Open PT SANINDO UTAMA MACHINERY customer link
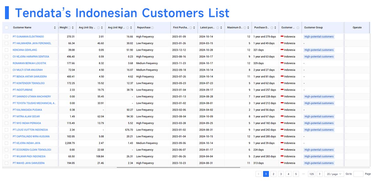This screenshot has width=373, height=181. pos(32,96)
